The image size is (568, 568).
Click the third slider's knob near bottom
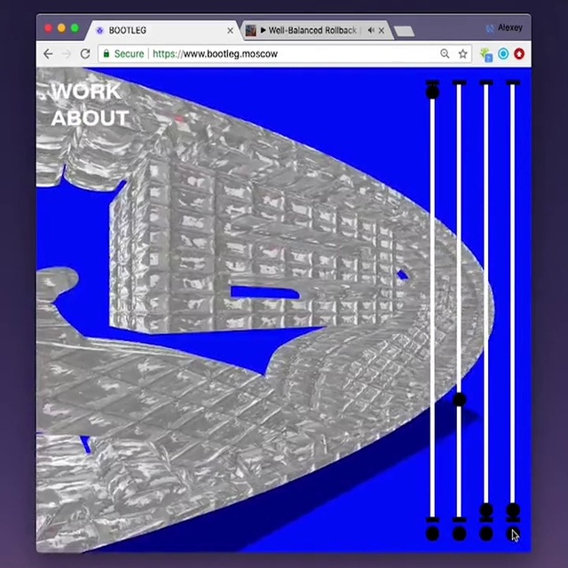[x=486, y=510]
